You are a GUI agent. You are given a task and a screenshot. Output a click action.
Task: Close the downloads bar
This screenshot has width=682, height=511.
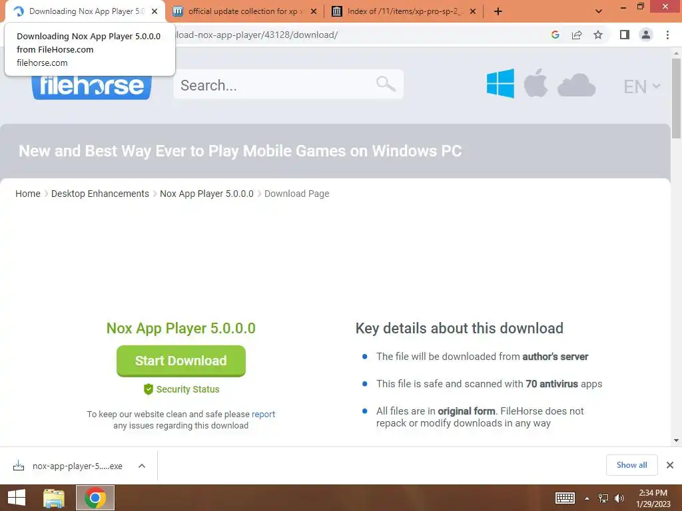pyautogui.click(x=670, y=465)
